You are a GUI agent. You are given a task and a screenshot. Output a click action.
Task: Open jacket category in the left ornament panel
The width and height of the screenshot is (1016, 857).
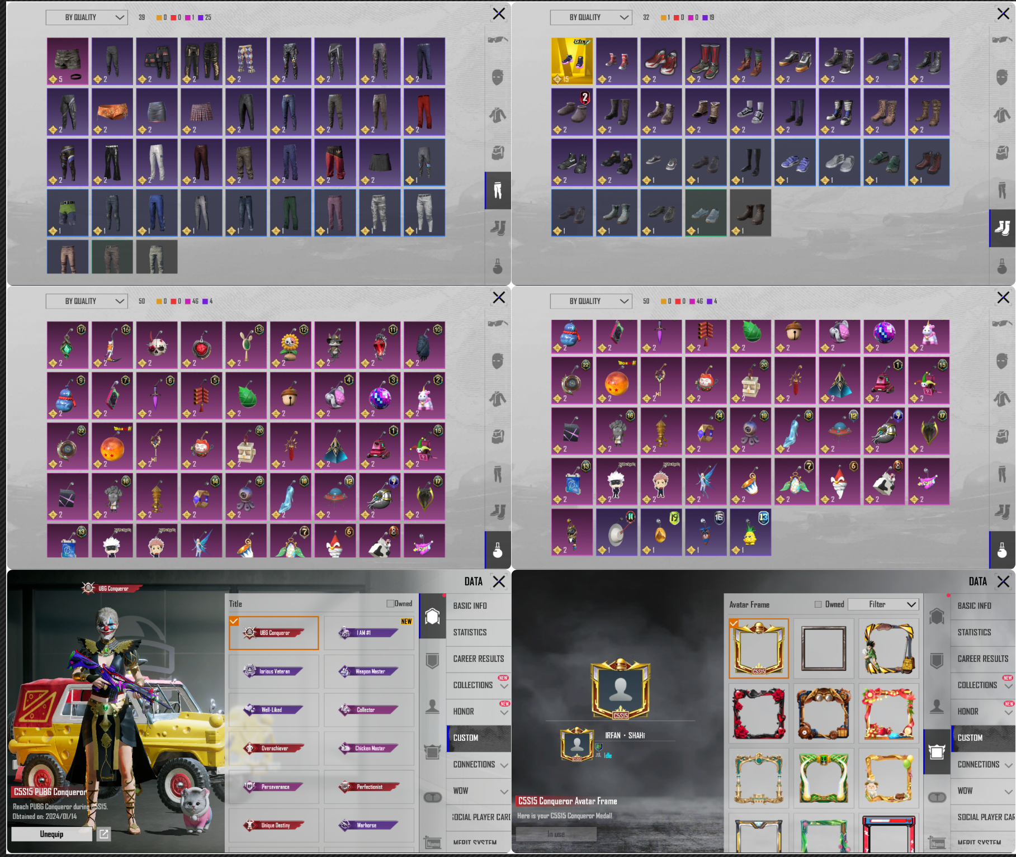click(498, 399)
